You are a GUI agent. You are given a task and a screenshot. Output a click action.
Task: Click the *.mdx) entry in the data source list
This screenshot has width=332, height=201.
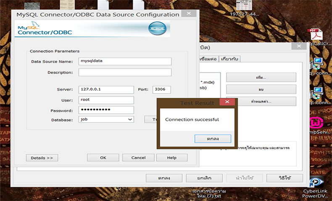[x=207, y=82]
